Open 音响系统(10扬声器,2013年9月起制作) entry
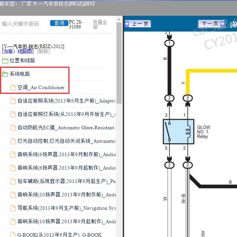The width and height of the screenshot is (237, 237). (x=67, y=222)
